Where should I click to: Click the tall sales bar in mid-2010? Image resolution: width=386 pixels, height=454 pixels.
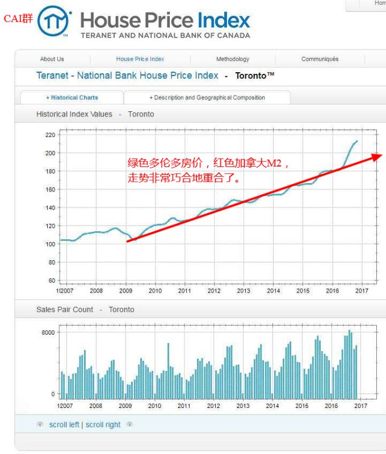pos(169,371)
